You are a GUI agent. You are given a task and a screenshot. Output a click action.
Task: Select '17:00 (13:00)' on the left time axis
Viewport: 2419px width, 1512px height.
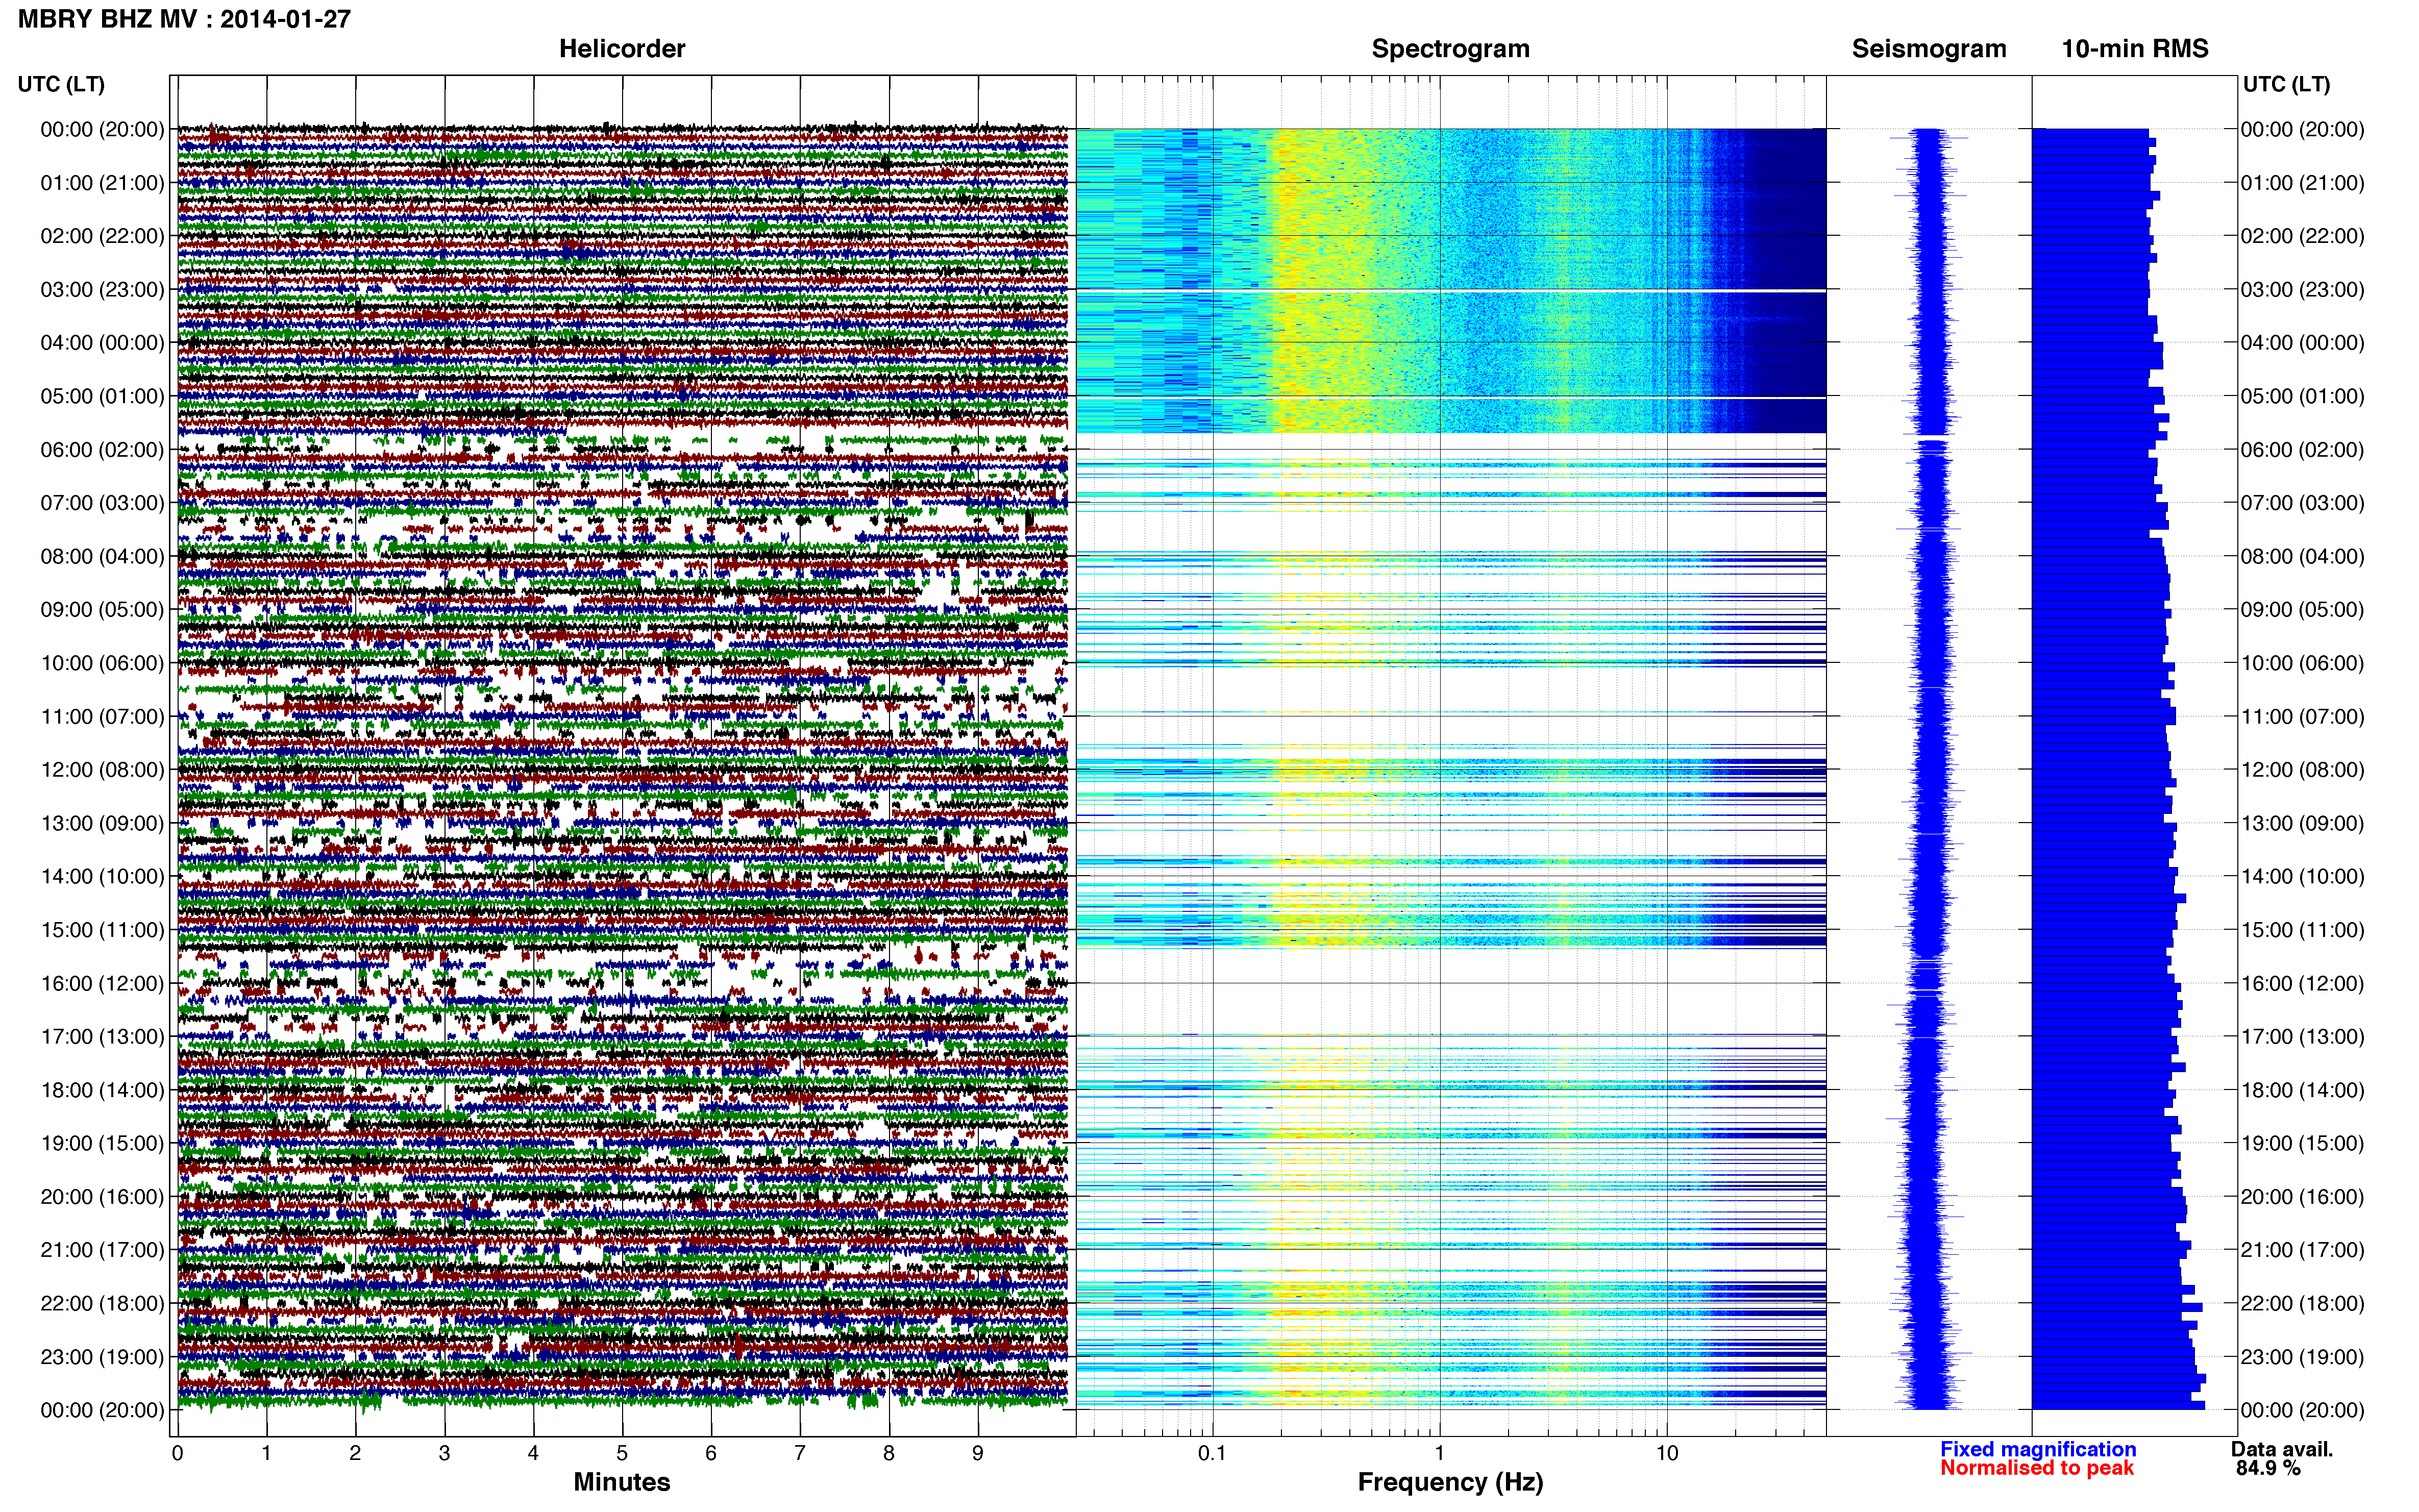pos(102,1037)
